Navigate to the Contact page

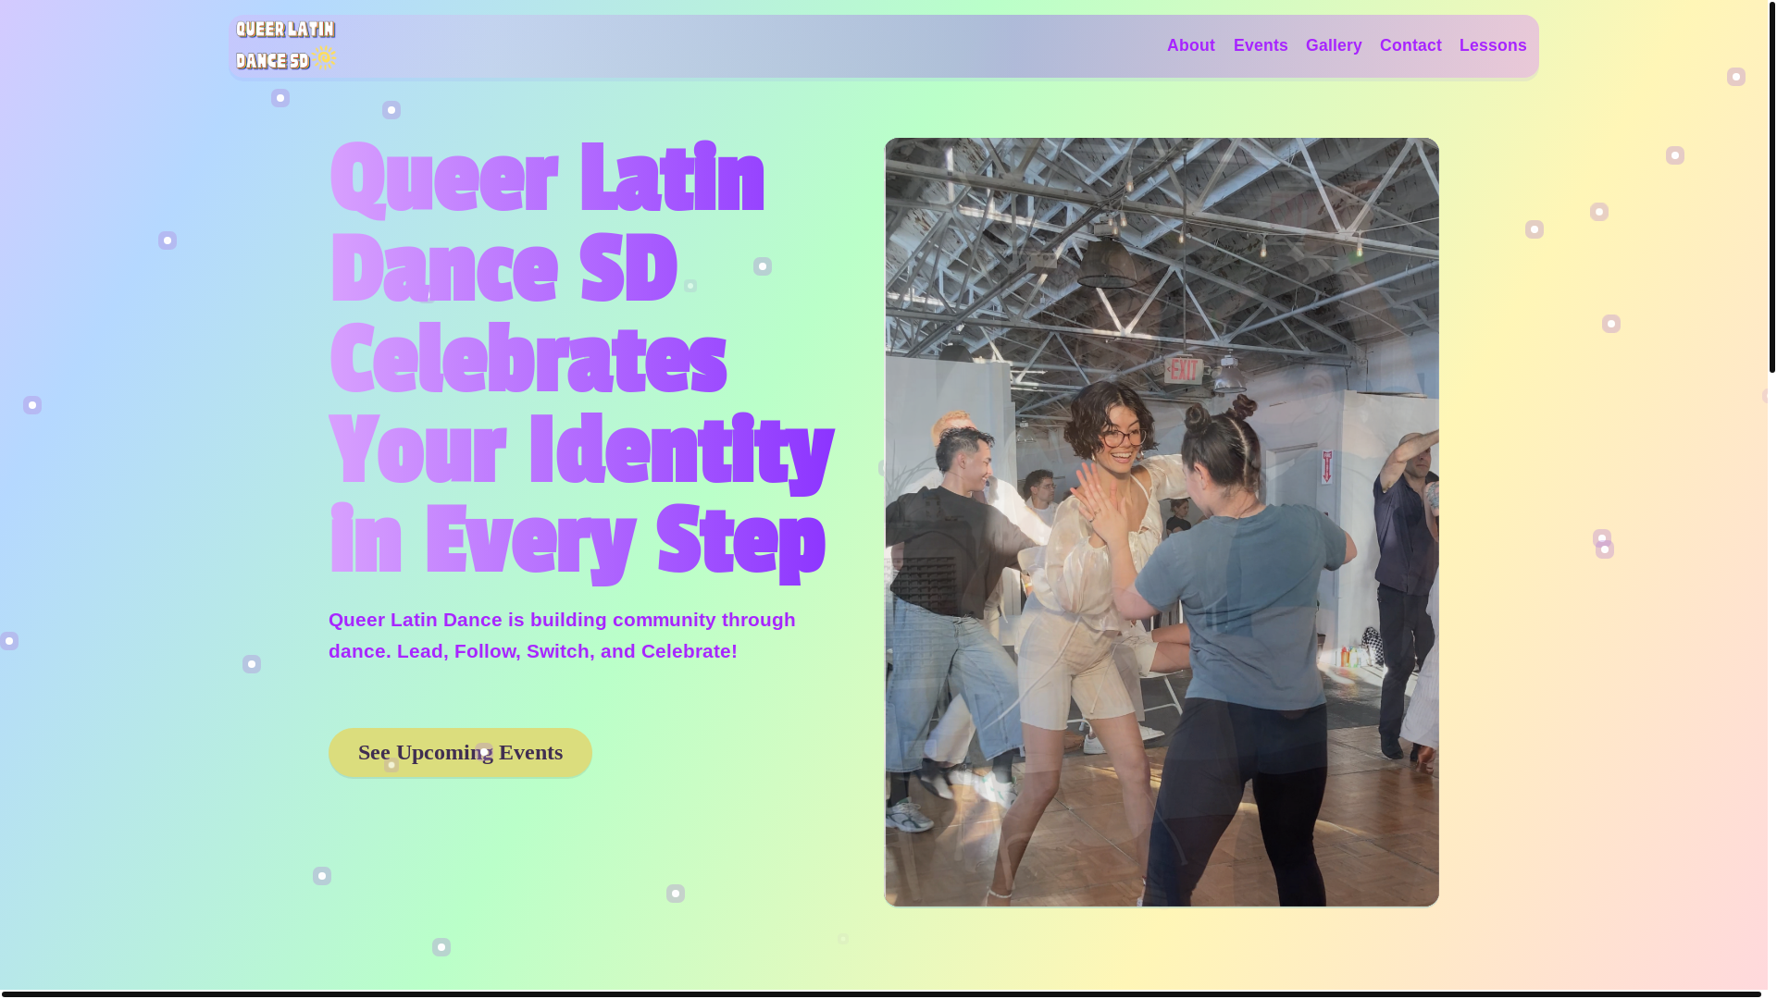[1410, 45]
